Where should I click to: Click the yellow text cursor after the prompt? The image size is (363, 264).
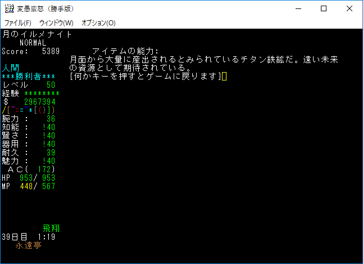tap(224, 77)
